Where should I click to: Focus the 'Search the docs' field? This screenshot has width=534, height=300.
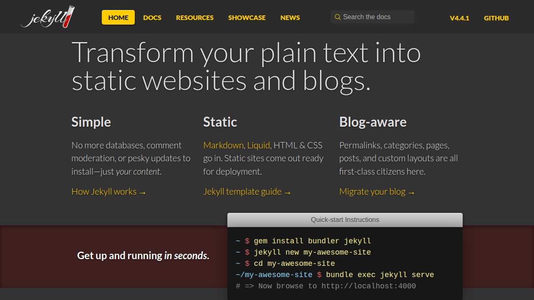373,17
